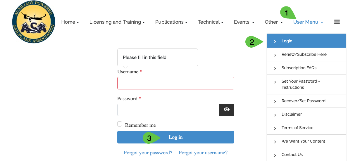This screenshot has width=348, height=161.
Task: Click the chevron beside Terms of Service
Action: (x=275, y=128)
